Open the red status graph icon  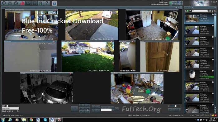22,3
